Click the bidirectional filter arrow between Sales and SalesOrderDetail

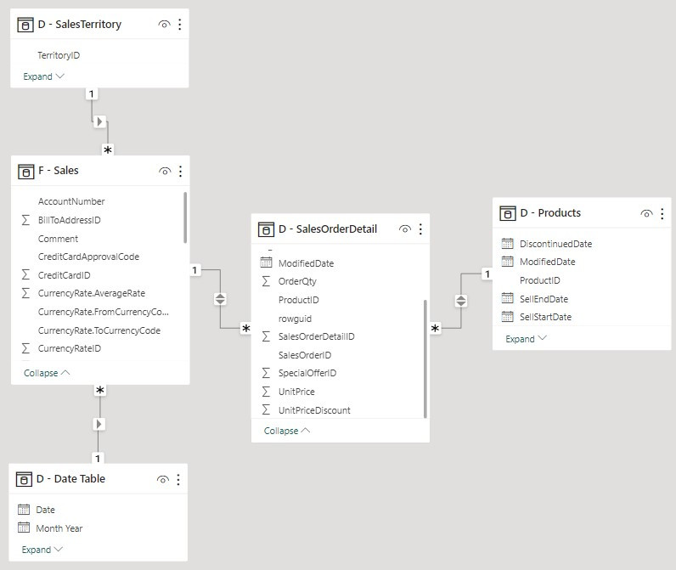point(220,299)
